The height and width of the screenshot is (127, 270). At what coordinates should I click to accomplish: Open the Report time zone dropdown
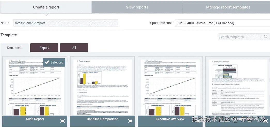coord(222,23)
